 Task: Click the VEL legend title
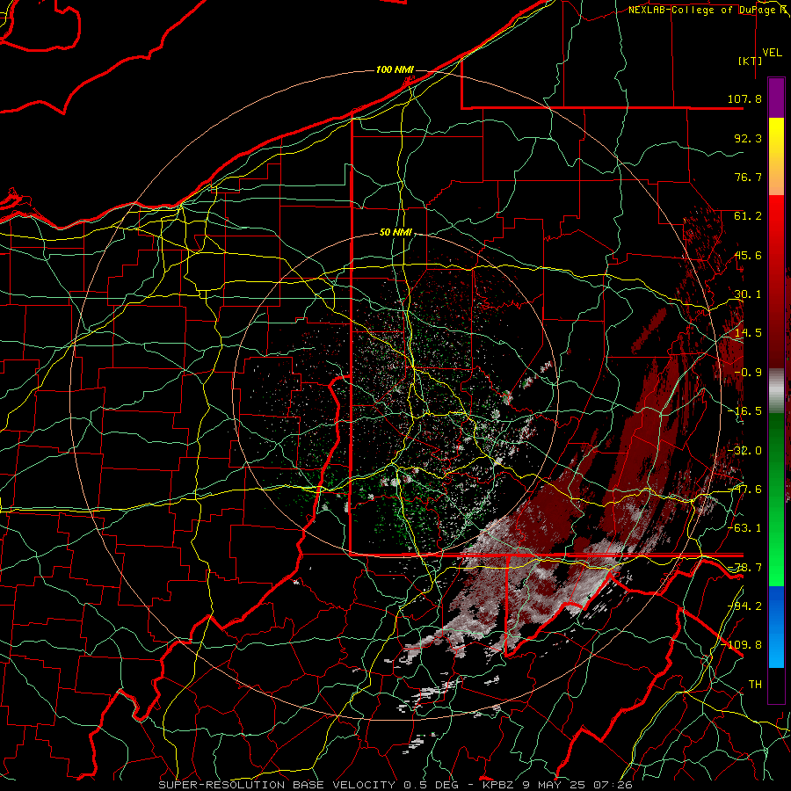coord(772,53)
